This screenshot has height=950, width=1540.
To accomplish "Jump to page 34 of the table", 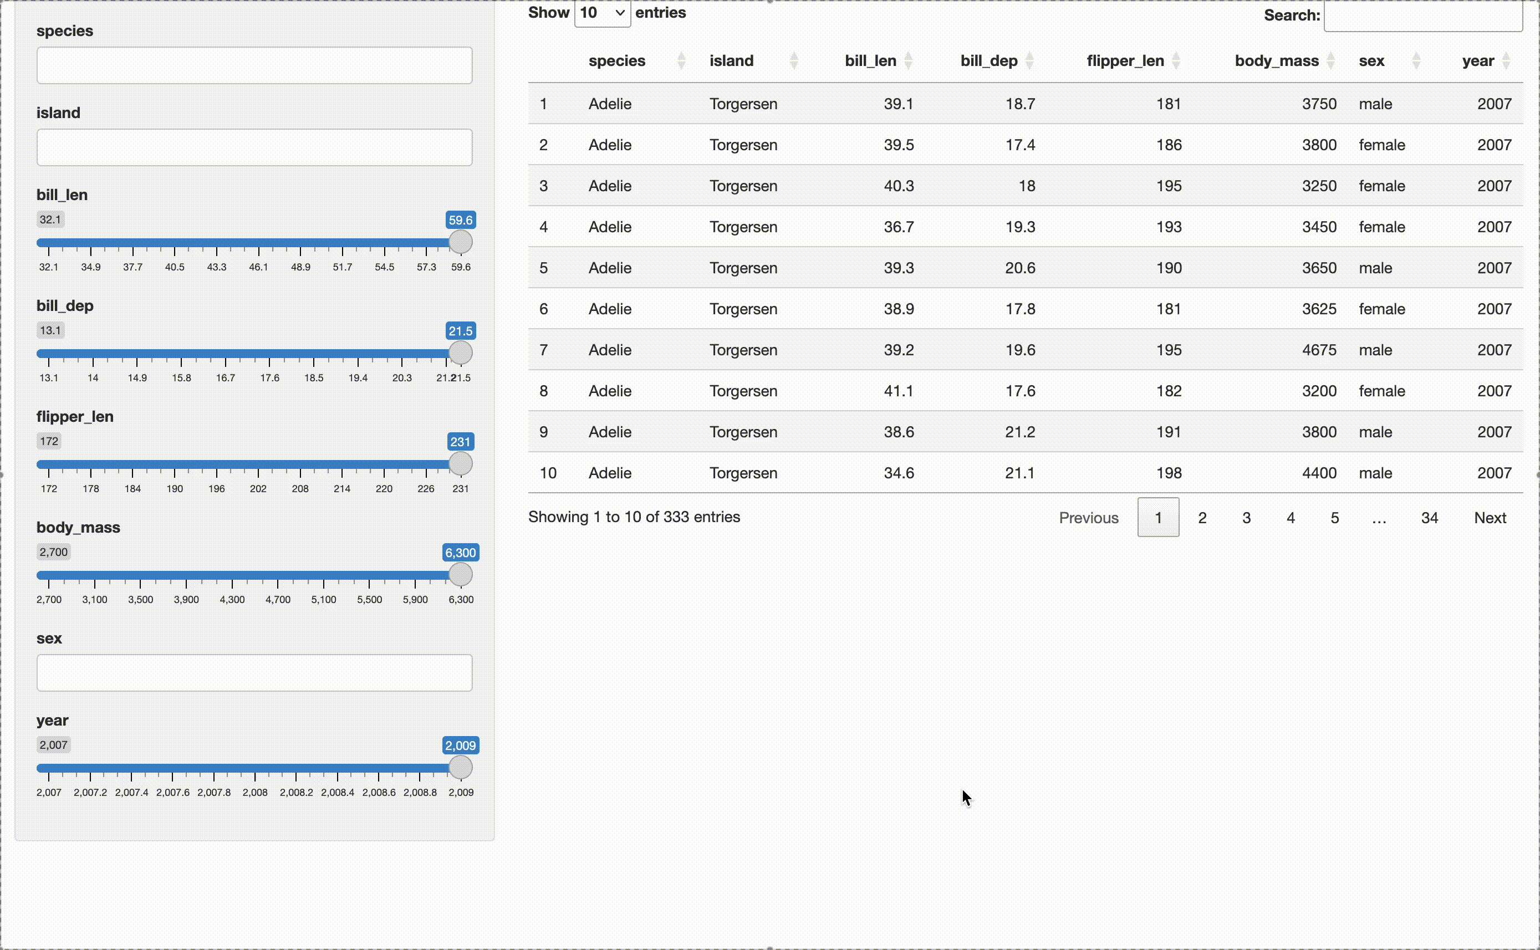I will pos(1430,518).
